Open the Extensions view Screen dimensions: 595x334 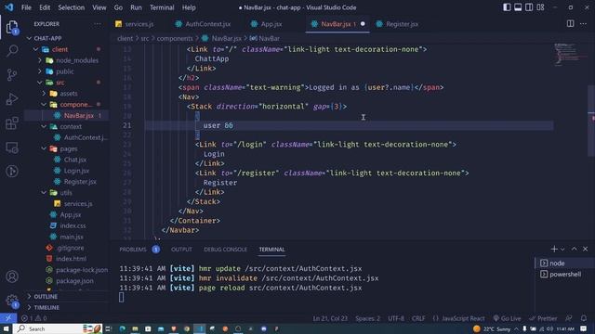[x=12, y=123]
